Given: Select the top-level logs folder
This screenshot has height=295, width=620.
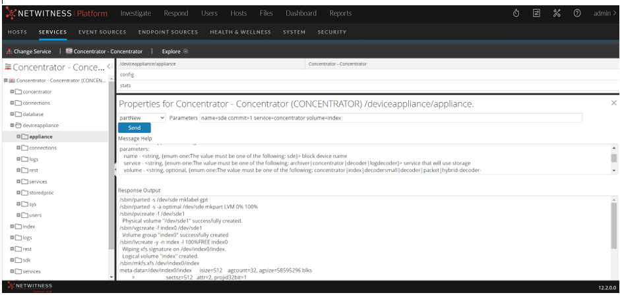Looking at the screenshot, I should 27,238.
